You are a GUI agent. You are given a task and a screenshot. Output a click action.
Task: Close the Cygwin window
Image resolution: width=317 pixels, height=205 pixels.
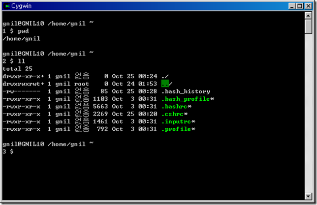pyautogui.click(x=309, y=6)
